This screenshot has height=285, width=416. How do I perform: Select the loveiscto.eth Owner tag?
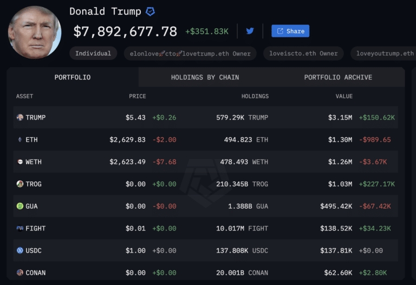(303, 53)
